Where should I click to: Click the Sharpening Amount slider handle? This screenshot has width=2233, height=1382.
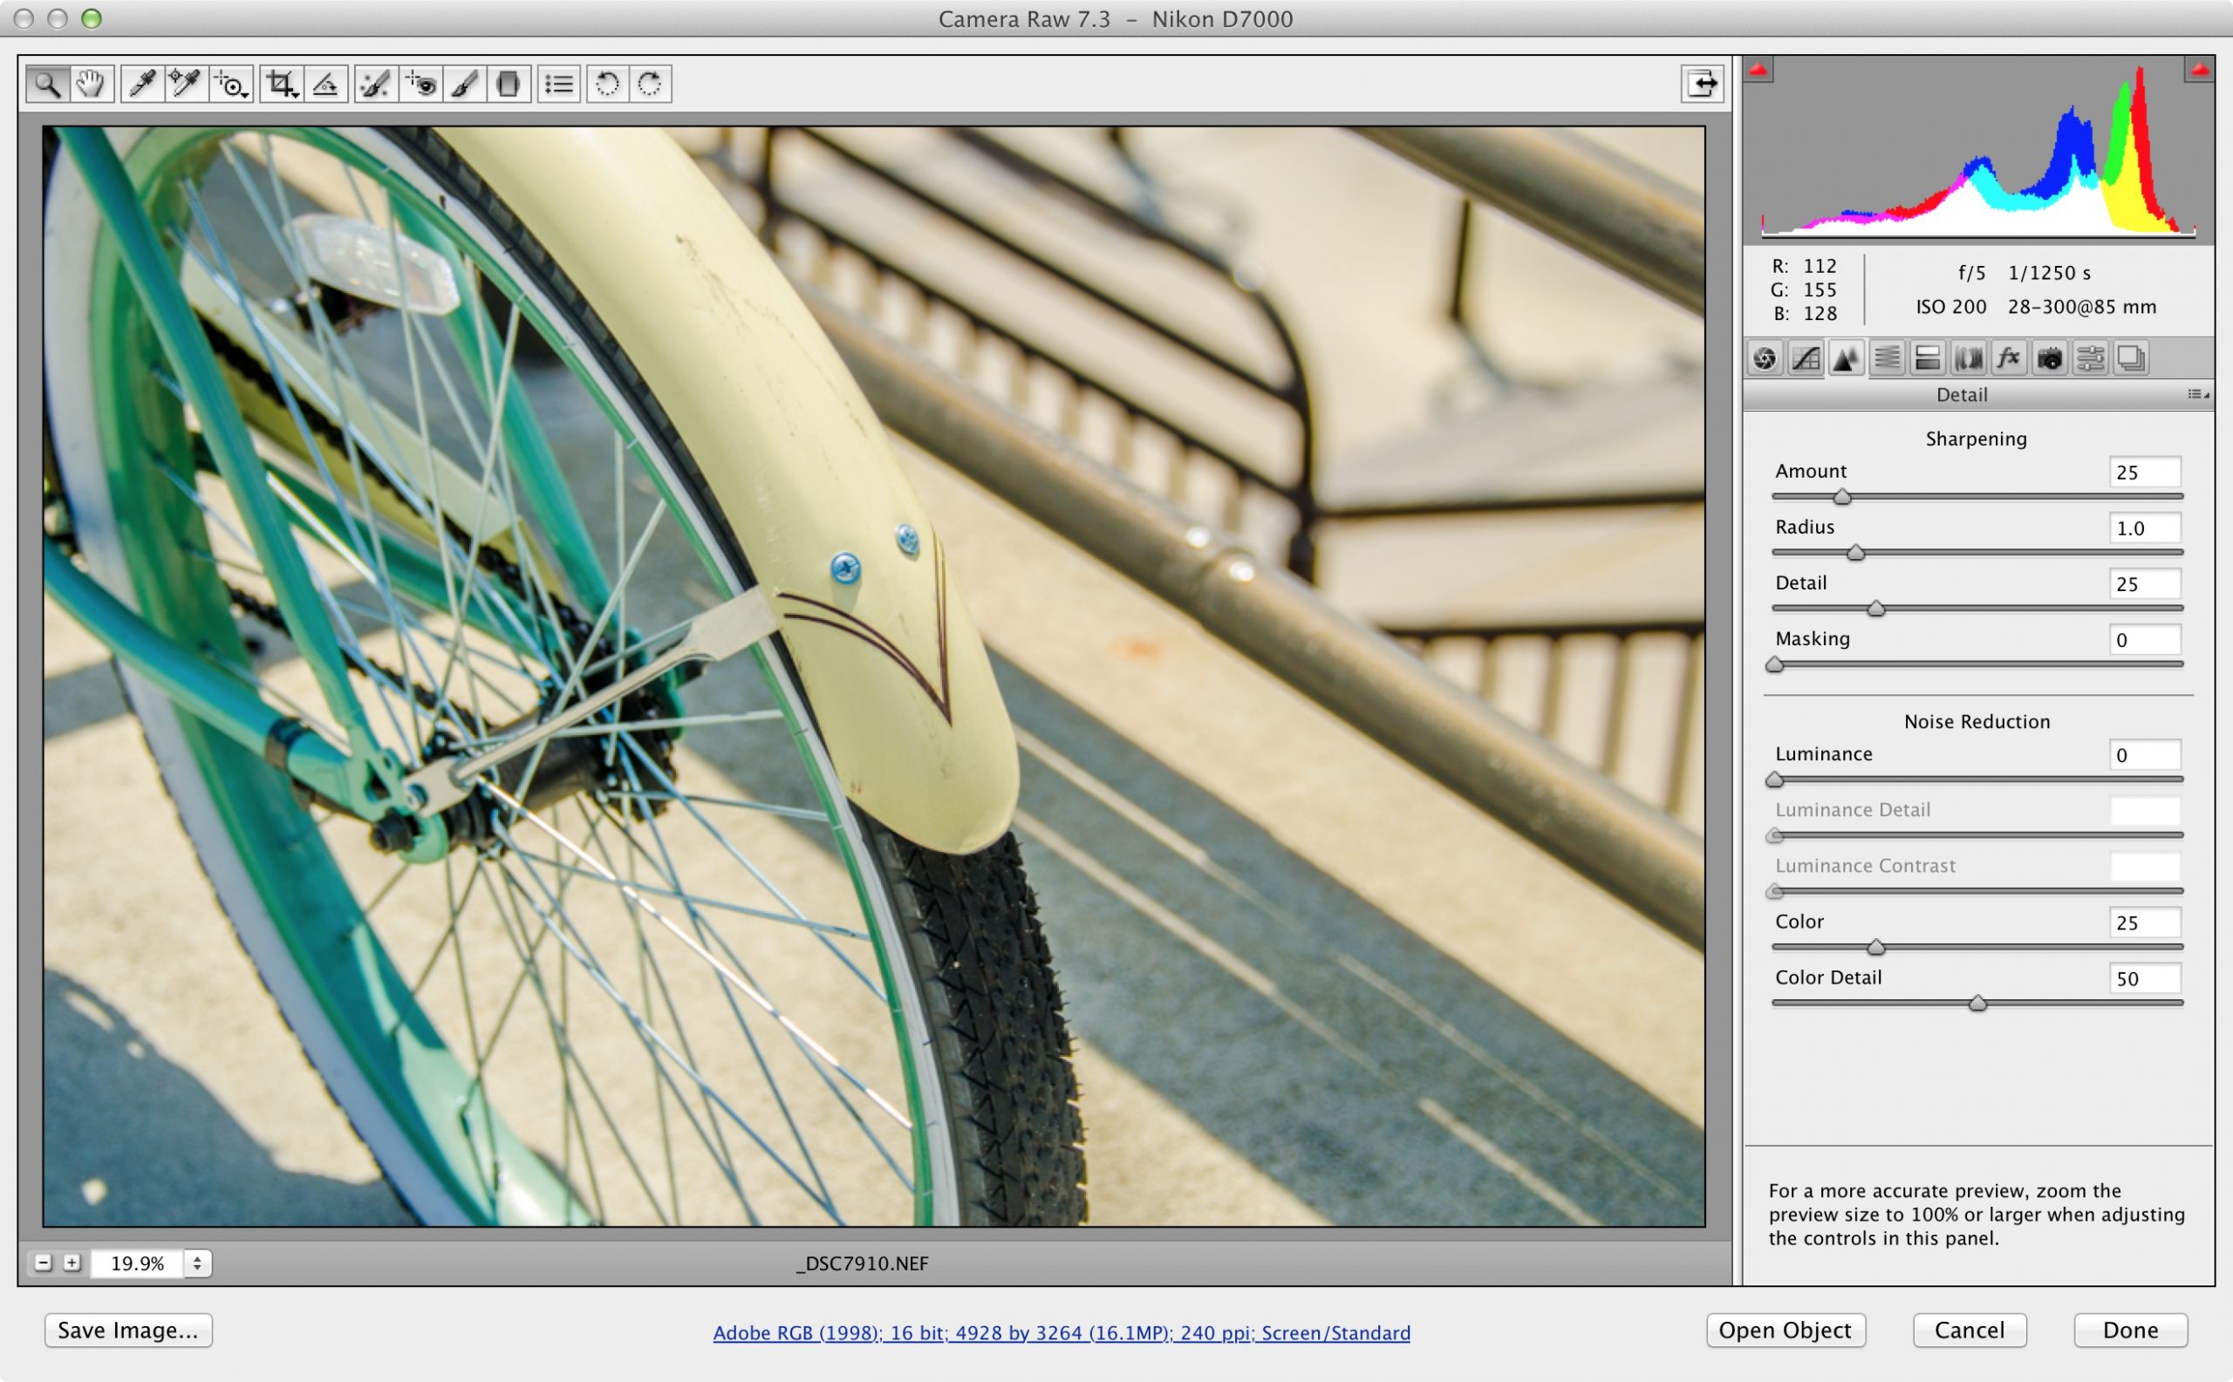1841,496
